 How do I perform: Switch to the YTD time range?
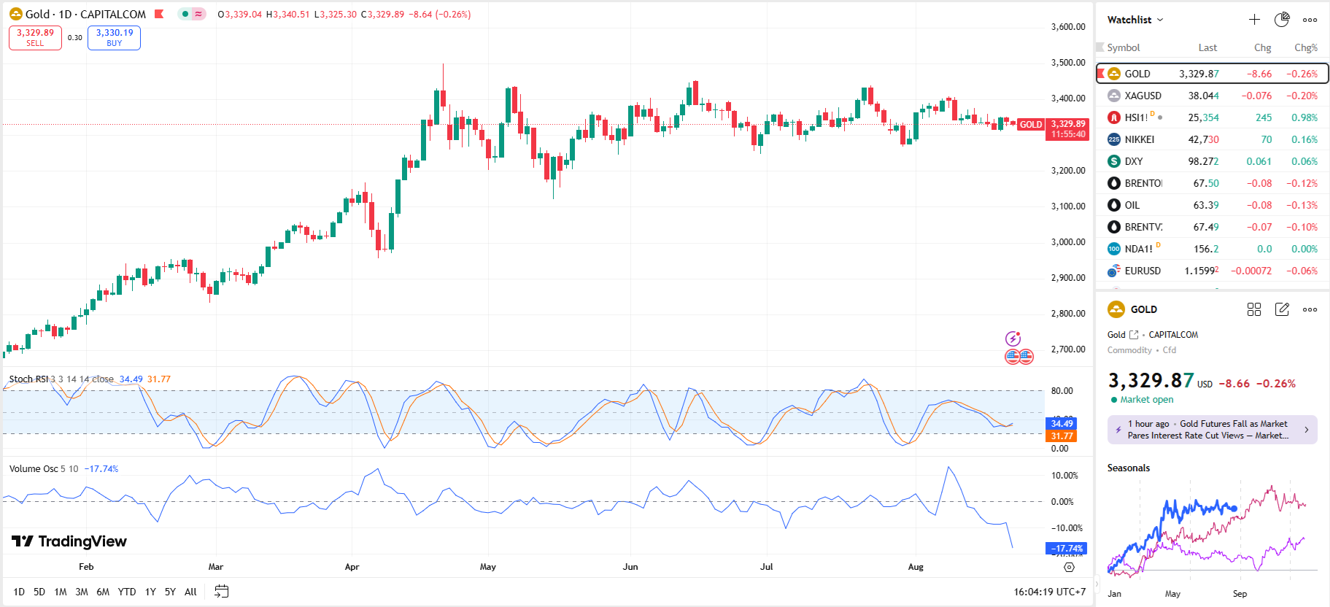(127, 592)
